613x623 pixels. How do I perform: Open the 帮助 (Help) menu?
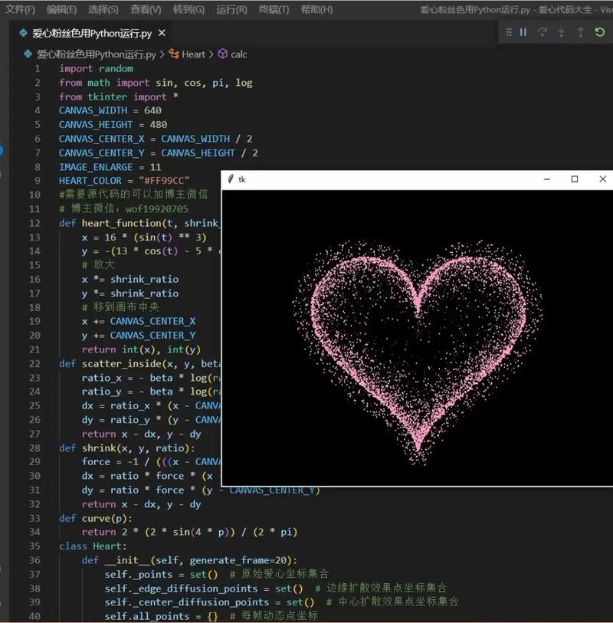click(317, 10)
